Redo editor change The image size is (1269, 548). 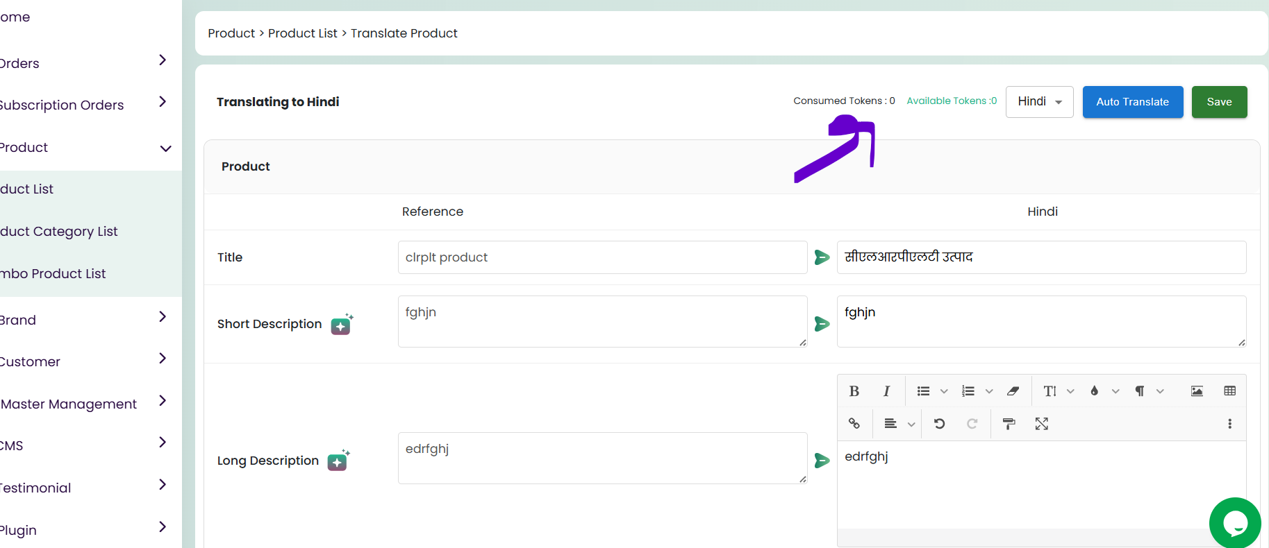point(972,424)
